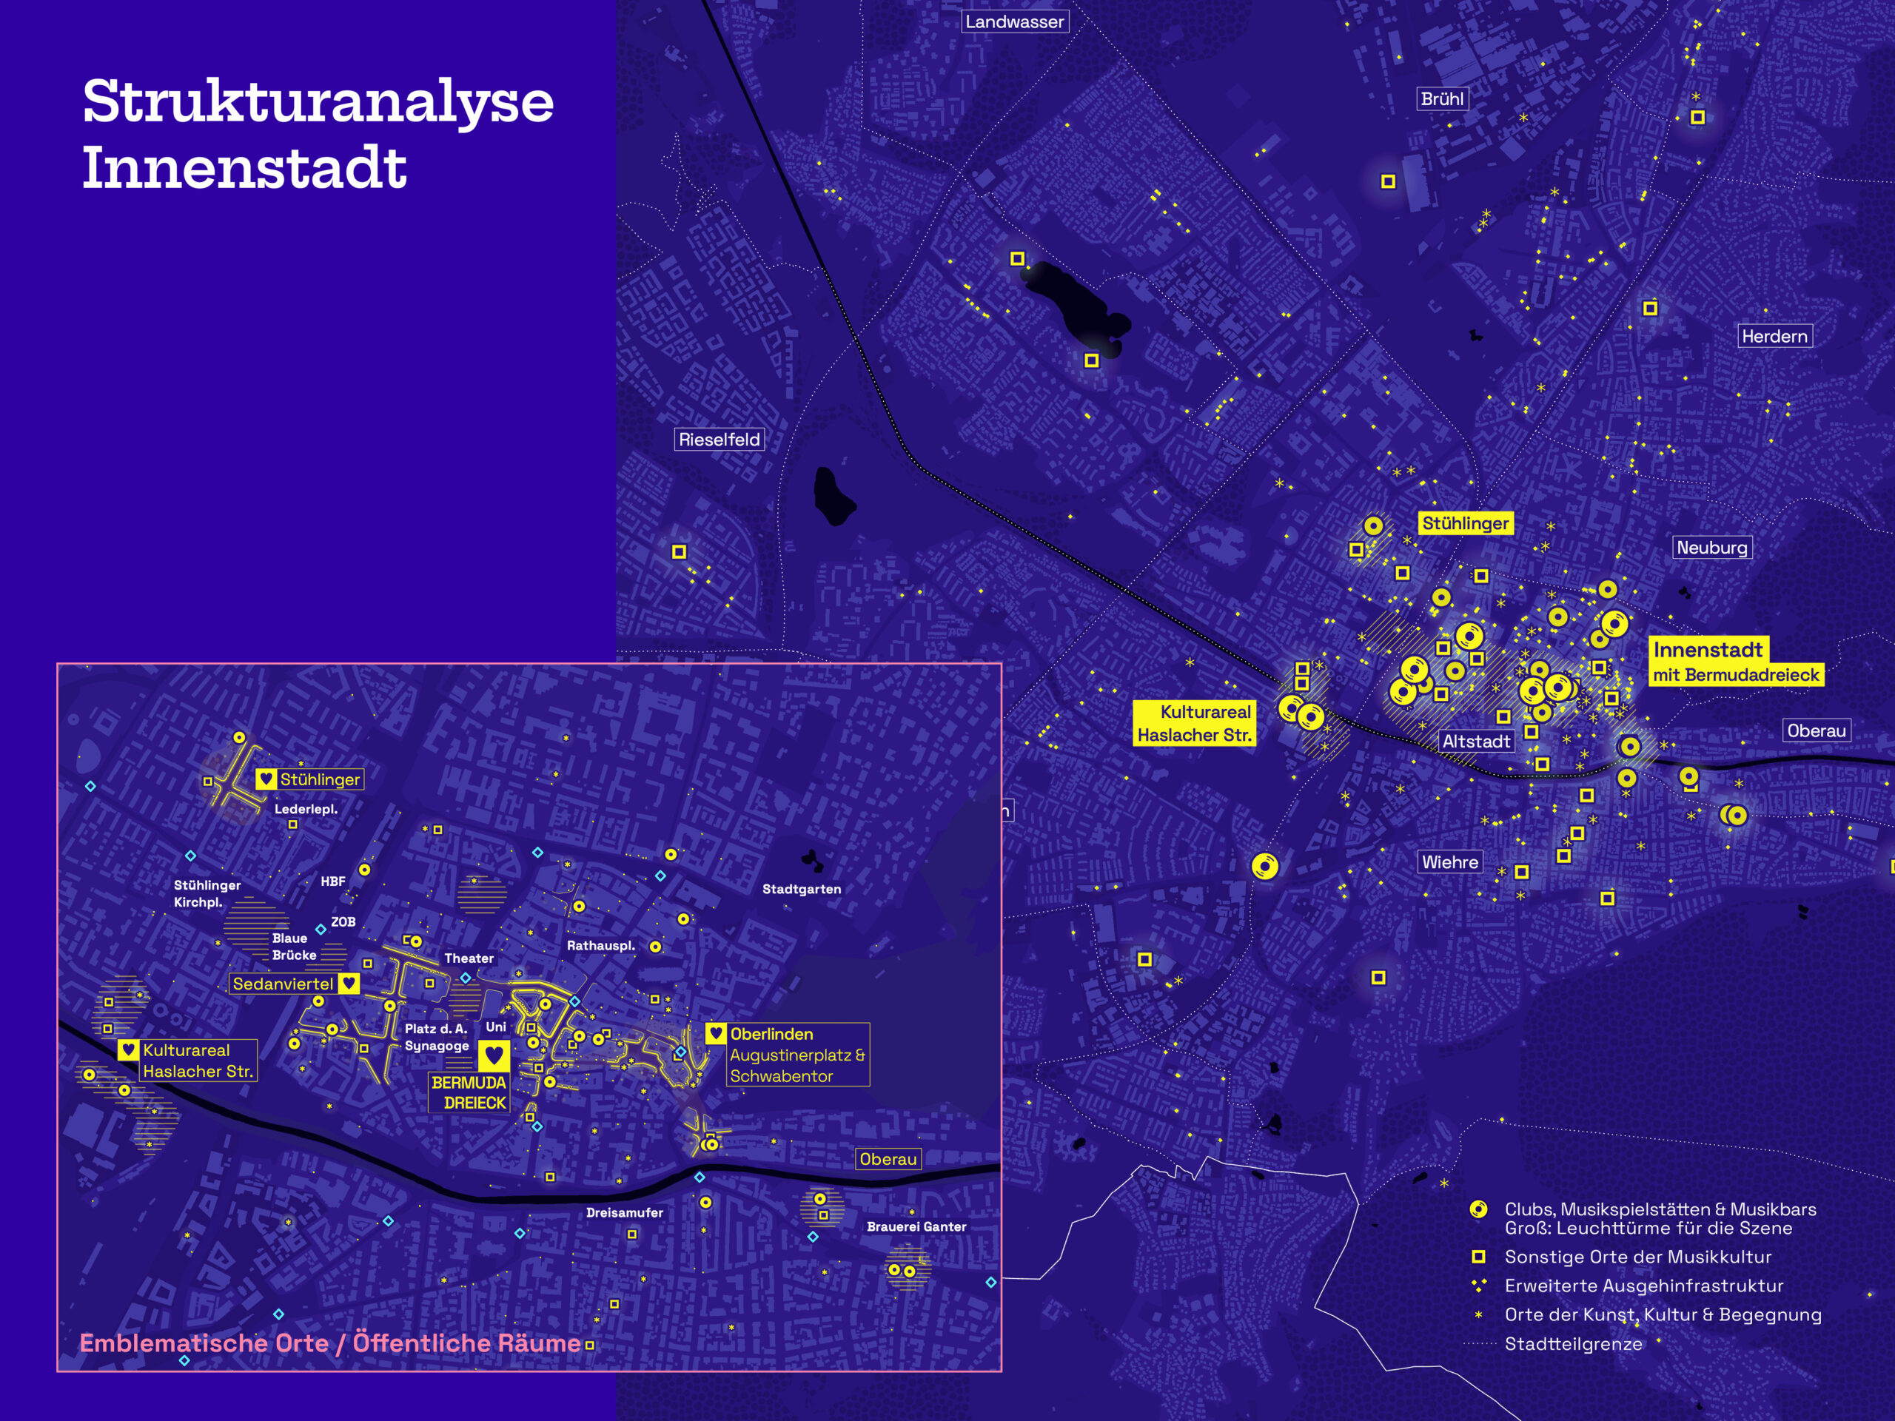Click the Orte der Kunst asterisk legend icon
This screenshot has height=1421, width=1895.
[x=1478, y=1314]
